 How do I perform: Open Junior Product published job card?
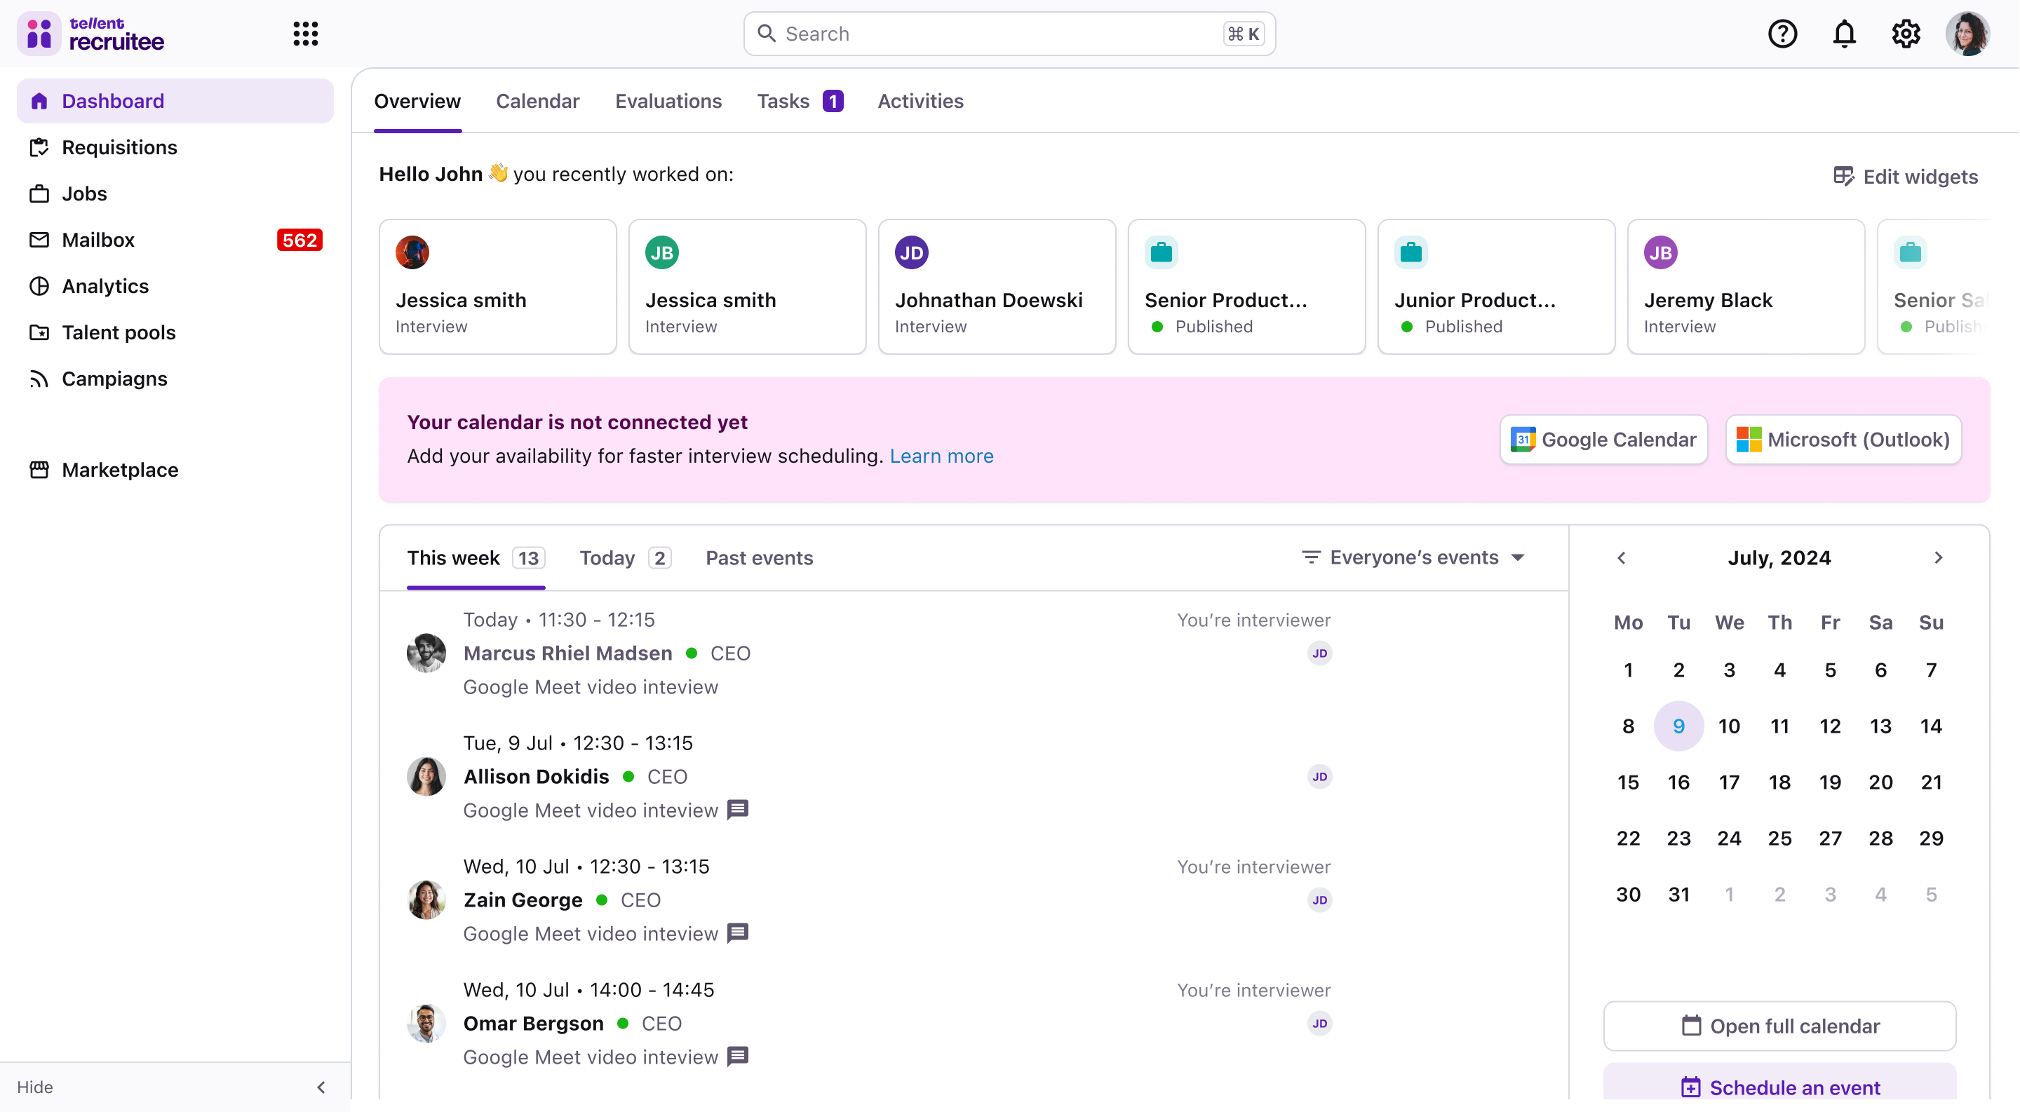point(1496,287)
